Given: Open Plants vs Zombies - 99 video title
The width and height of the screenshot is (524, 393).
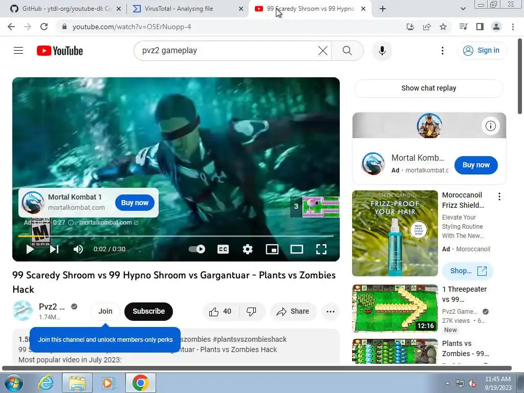Looking at the screenshot, I should coord(465,348).
